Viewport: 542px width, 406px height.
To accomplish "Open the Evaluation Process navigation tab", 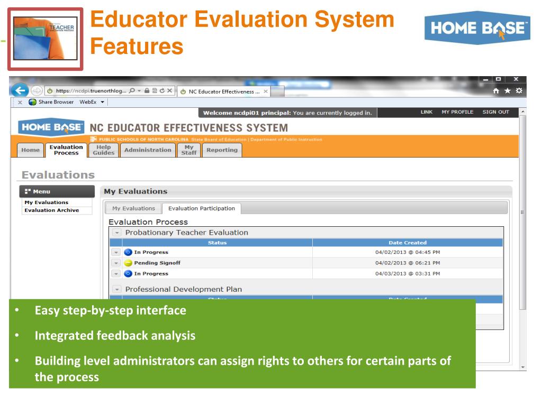I will 66,150.
